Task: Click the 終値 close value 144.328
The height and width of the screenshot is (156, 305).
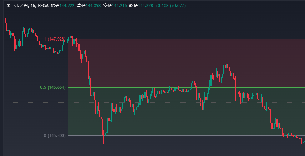Action: [146, 6]
